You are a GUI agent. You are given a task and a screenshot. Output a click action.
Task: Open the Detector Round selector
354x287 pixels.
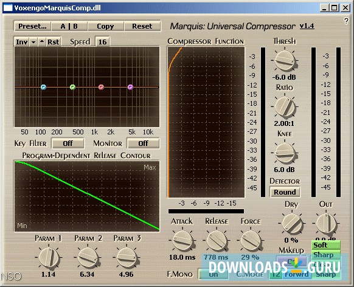pos(285,192)
